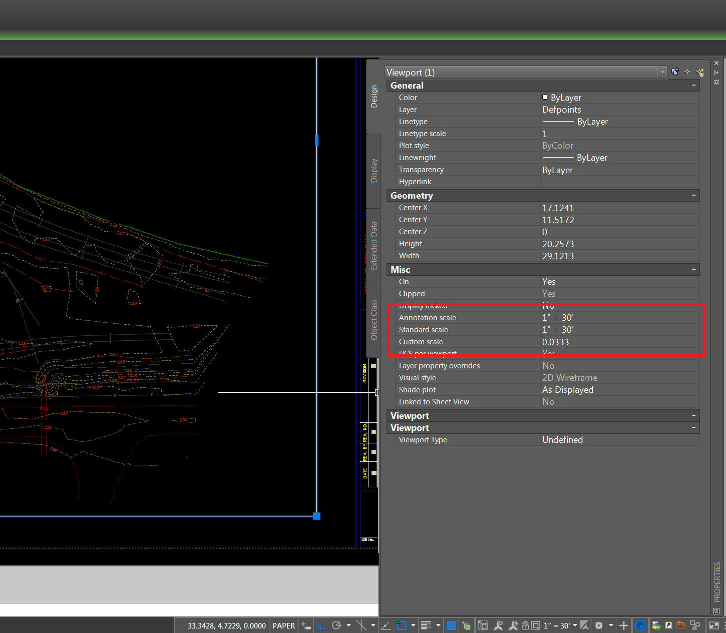Toggle the Lock UI padlock in status bar
The image size is (726, 633).
click(x=524, y=625)
